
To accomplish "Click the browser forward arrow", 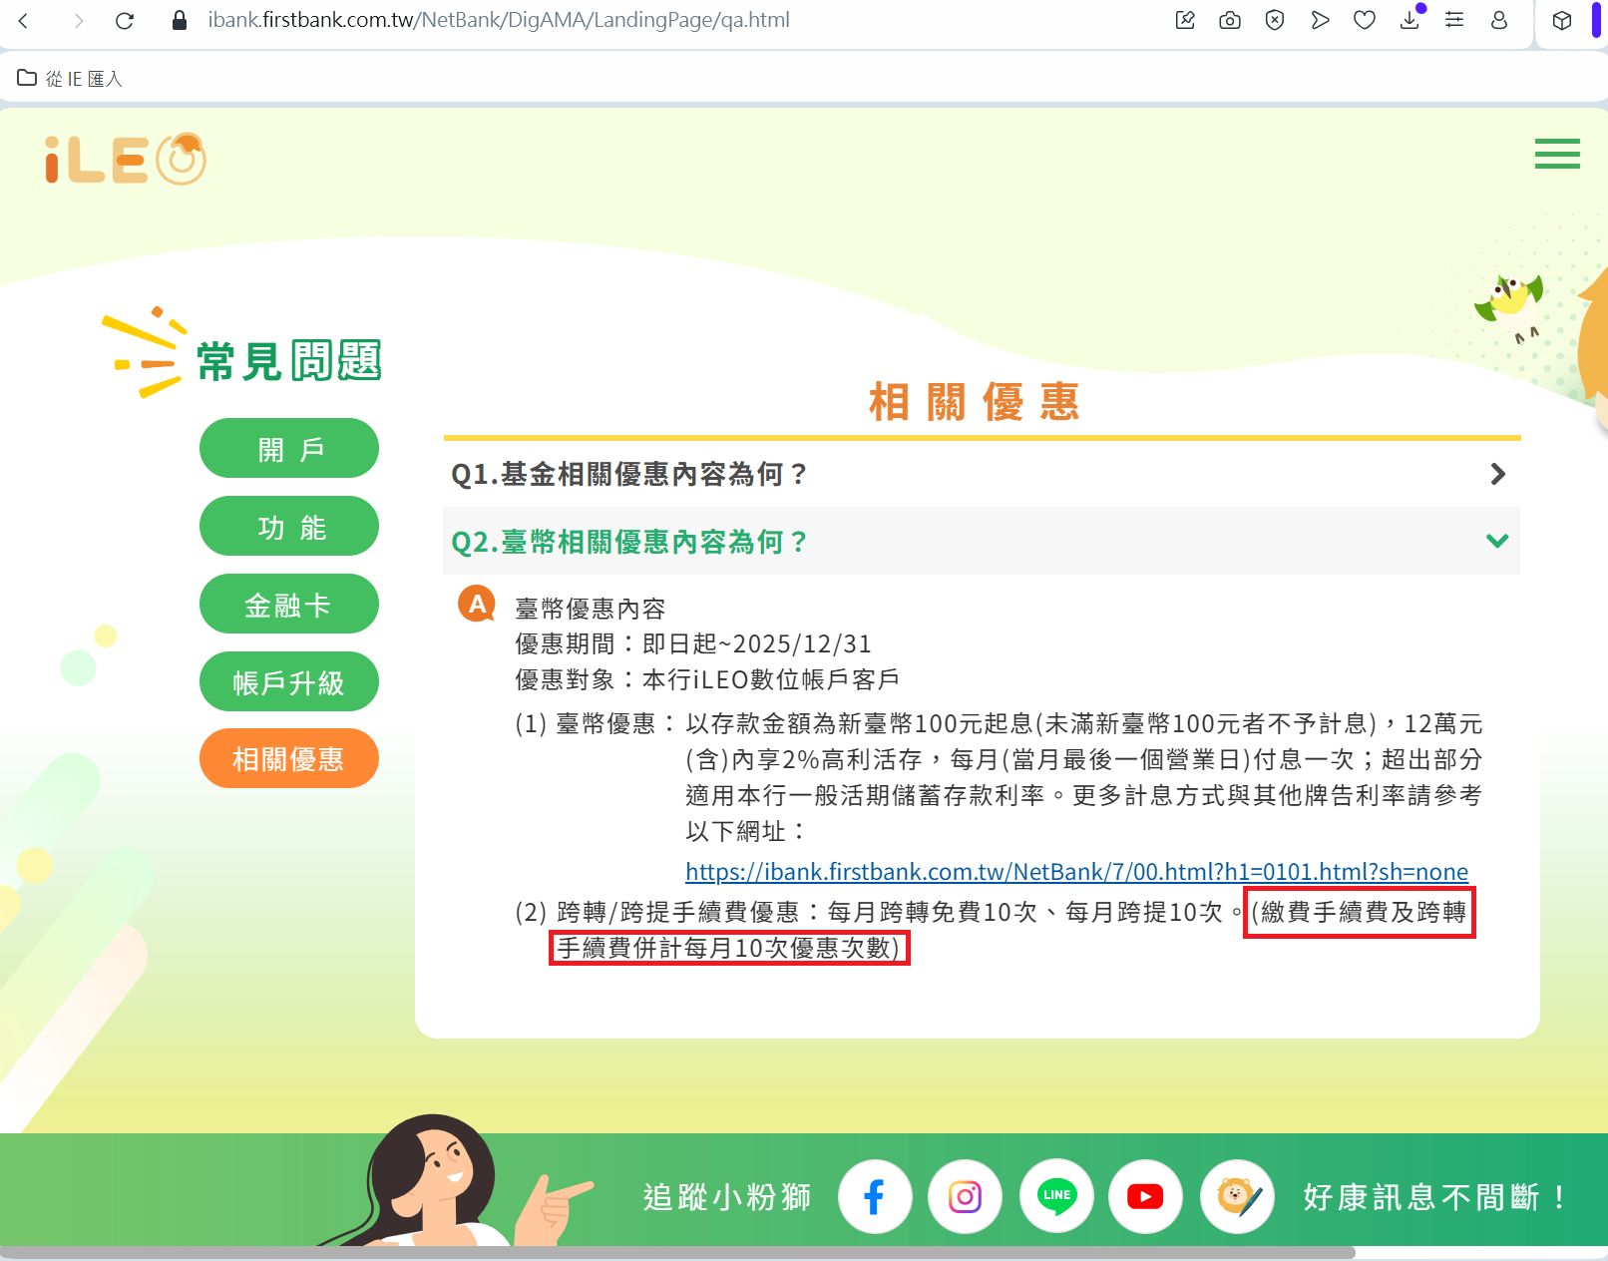I will tap(79, 20).
